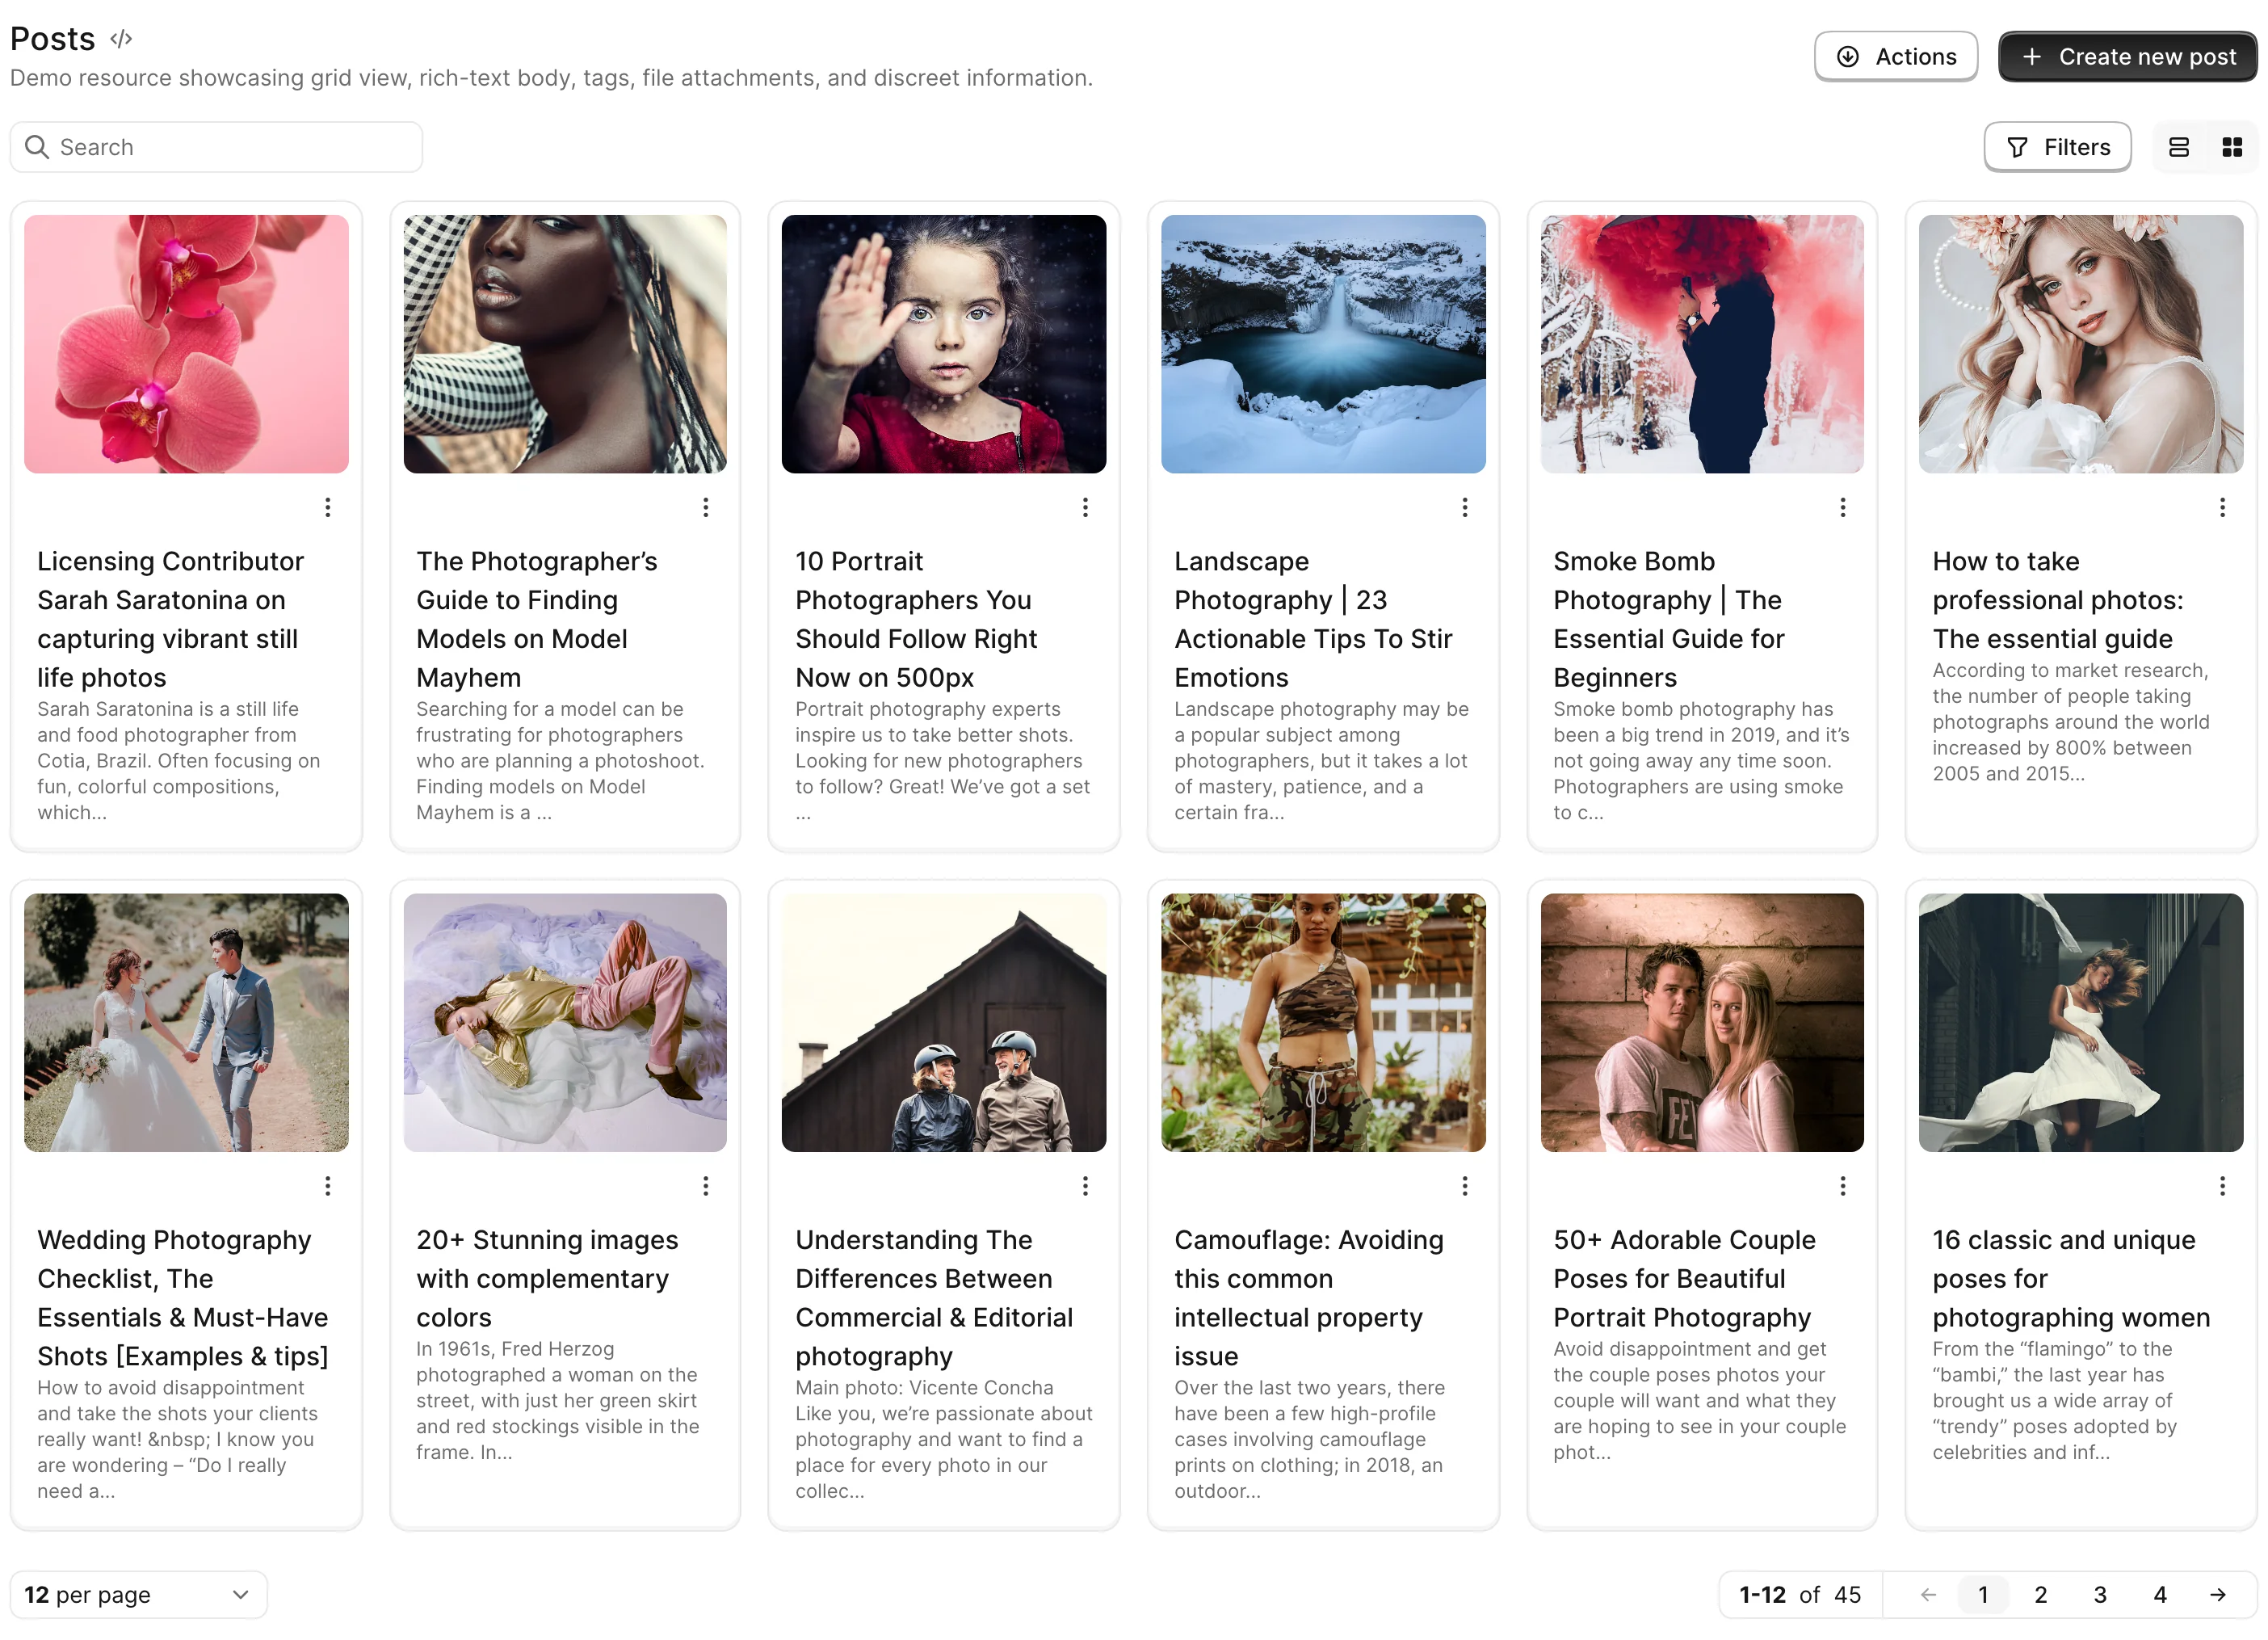The height and width of the screenshot is (1640, 2268).
Task: Open 50+ Adorable Couple Poses title
Action: (1684, 1278)
